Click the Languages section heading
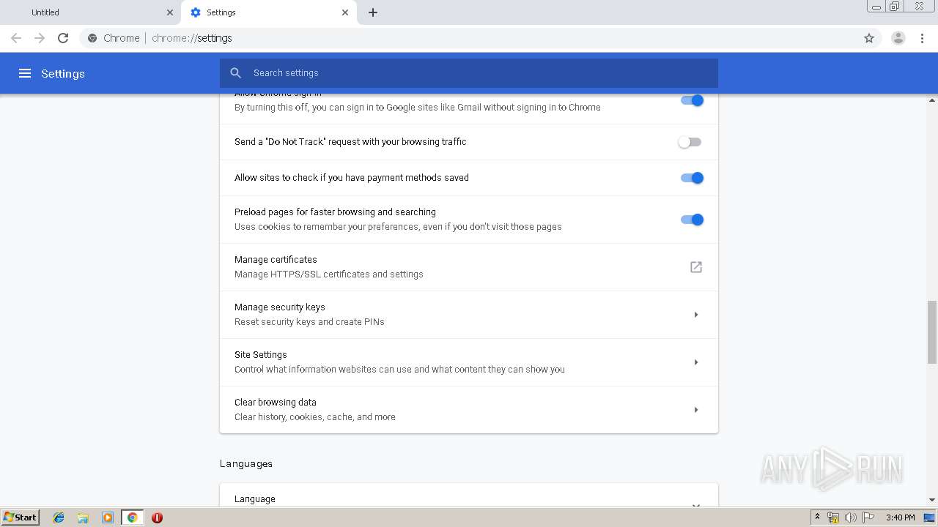 (x=246, y=463)
